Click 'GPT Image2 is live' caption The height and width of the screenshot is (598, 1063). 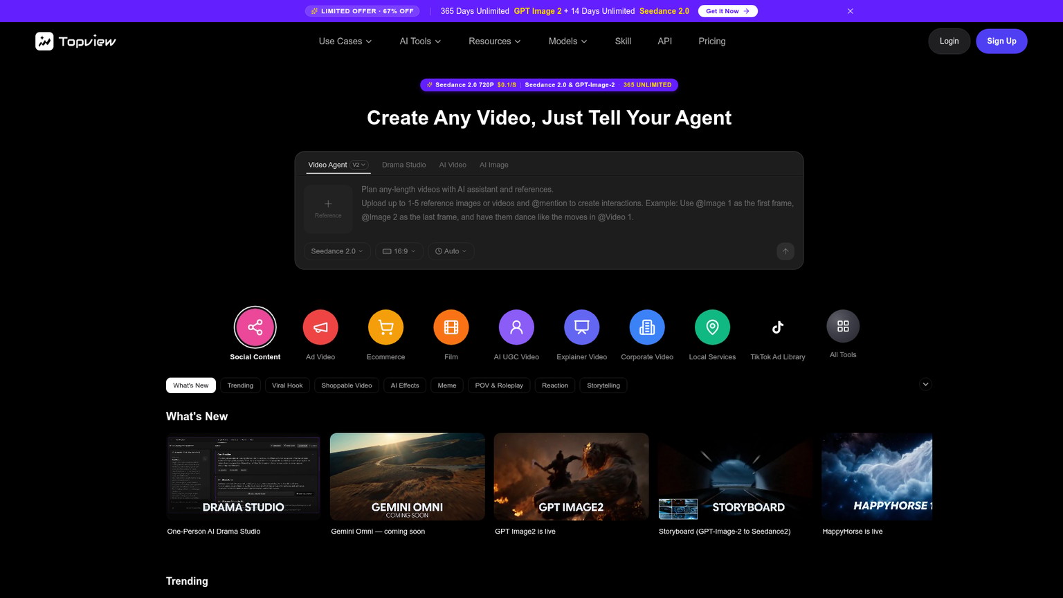point(525,532)
